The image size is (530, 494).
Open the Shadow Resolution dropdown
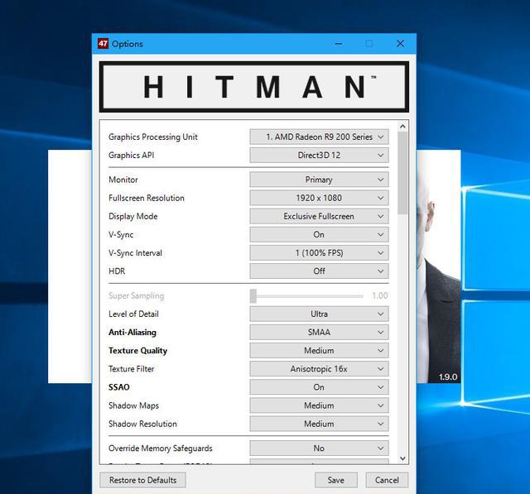tap(319, 424)
